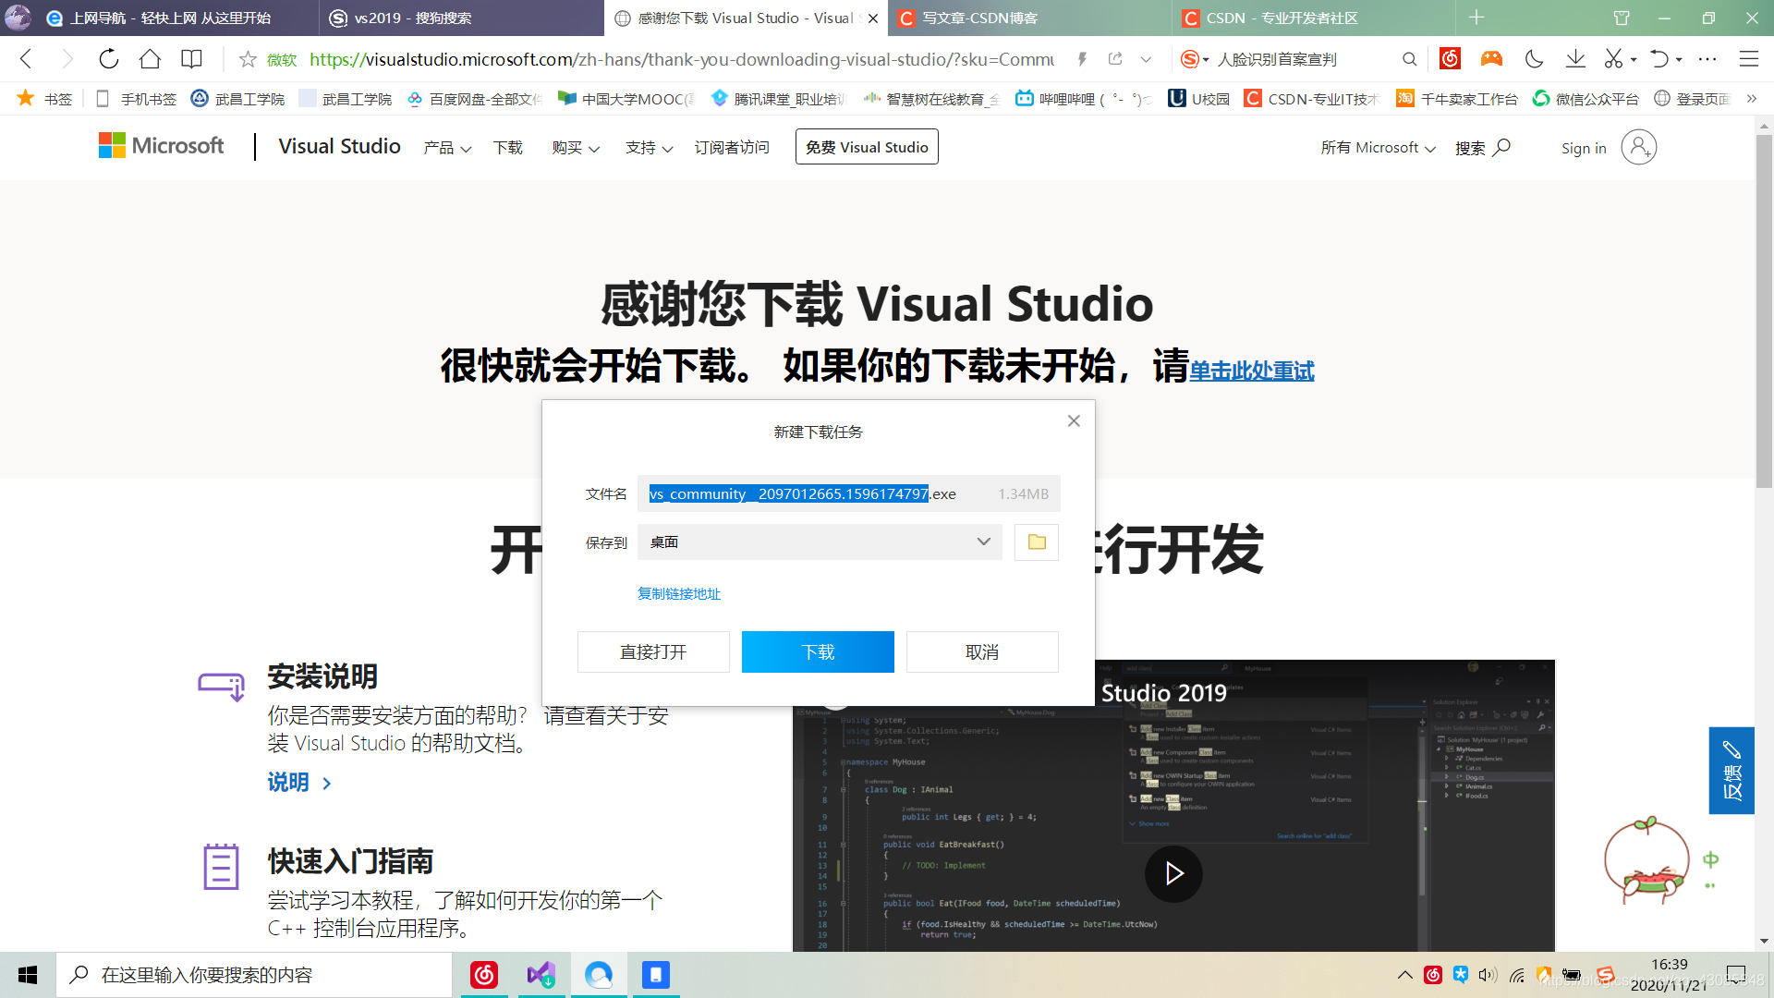Open the screenshot scissors tool
This screenshot has width=1774, height=998.
coord(1613,59)
